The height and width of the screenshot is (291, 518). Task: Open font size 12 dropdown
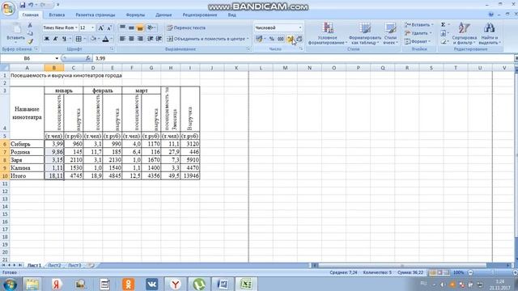tap(93, 27)
